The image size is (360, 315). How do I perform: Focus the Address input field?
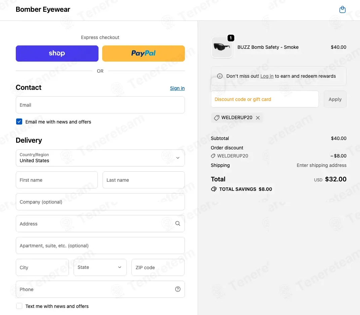coord(100,224)
